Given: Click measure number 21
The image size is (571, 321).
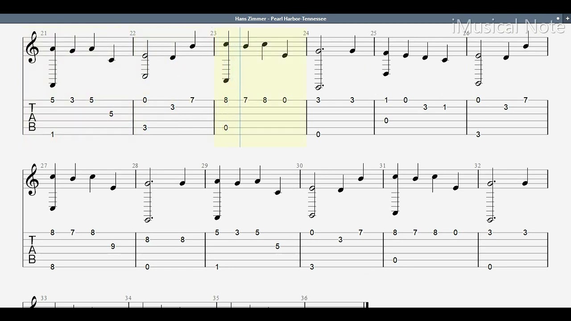Looking at the screenshot, I should [x=44, y=33].
